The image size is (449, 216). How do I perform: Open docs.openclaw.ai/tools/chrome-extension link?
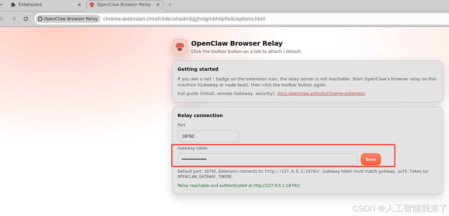coord(321,94)
